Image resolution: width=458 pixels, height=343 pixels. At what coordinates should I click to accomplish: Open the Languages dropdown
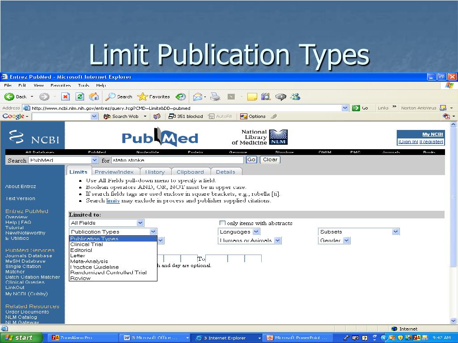click(x=256, y=232)
